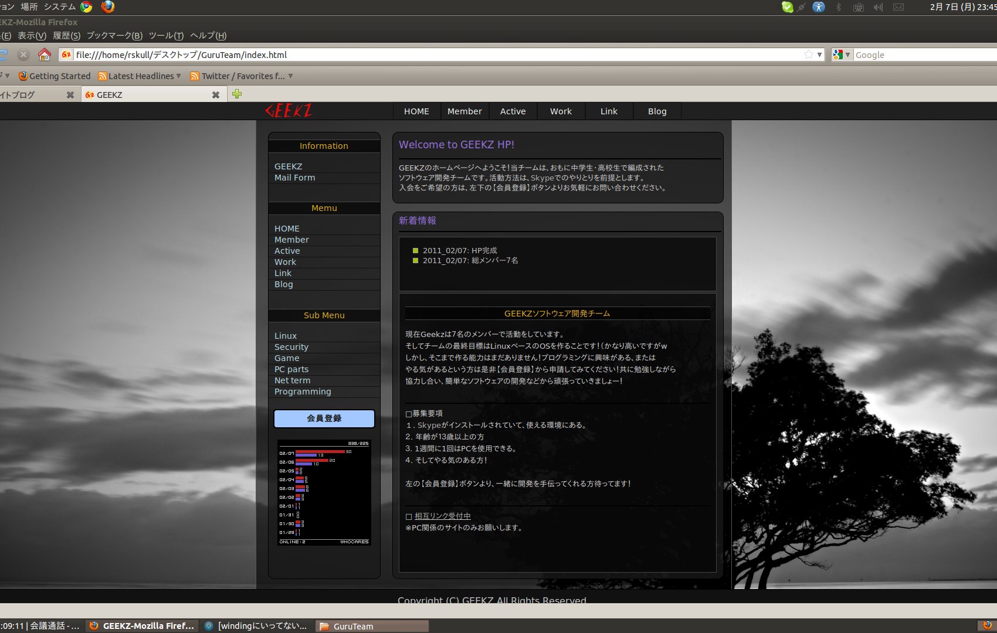This screenshot has width=997, height=633.
Task: Open a new tab with the plus icon
Action: click(x=237, y=94)
